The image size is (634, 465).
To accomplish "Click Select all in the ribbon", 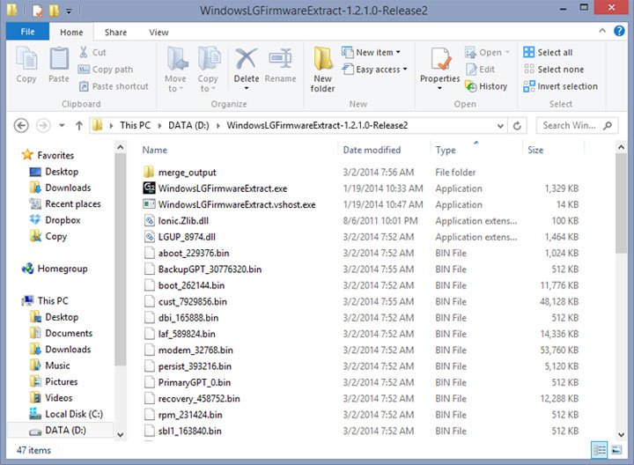I will pos(548,52).
